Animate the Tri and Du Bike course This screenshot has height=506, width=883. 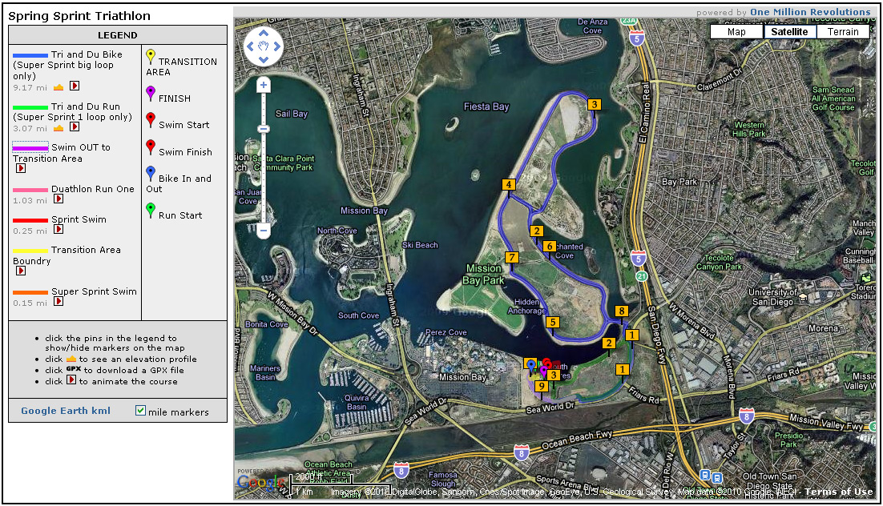pos(75,86)
